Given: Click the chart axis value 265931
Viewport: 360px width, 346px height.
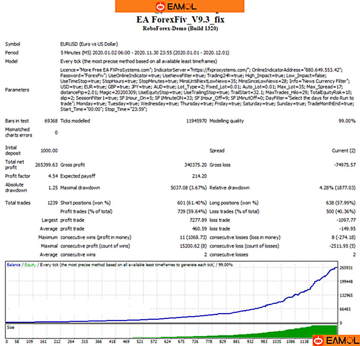Looking at the screenshot, I should (x=346, y=268).
